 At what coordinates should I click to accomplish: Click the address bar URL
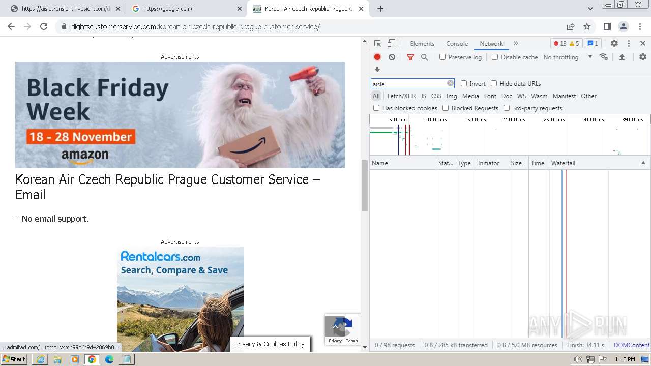click(x=196, y=27)
